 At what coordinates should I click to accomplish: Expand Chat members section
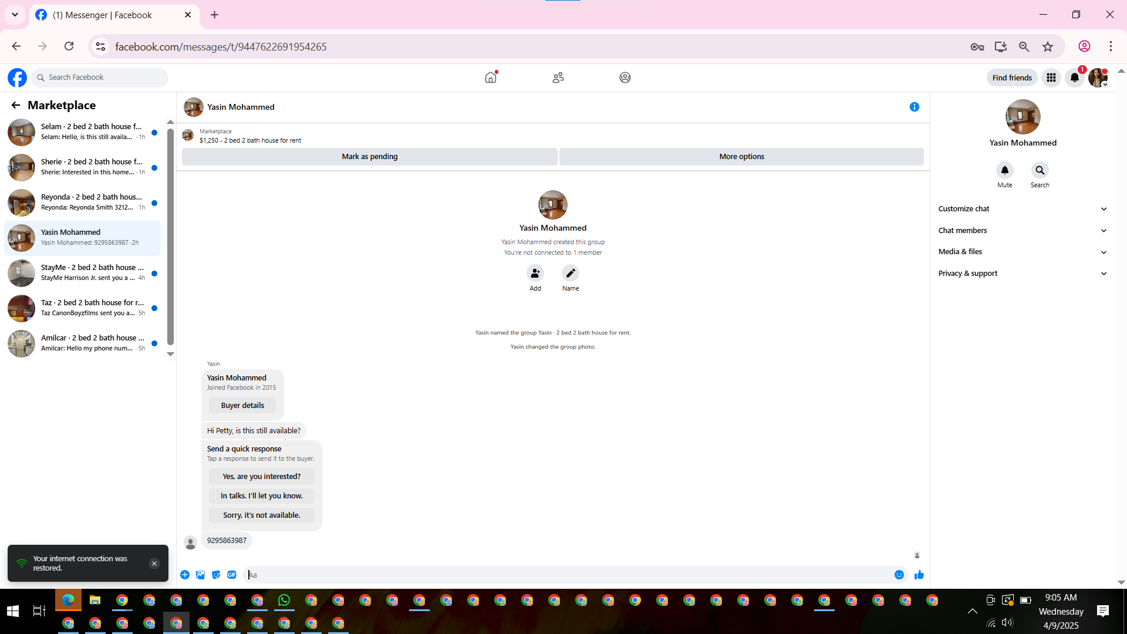pyautogui.click(x=1023, y=231)
